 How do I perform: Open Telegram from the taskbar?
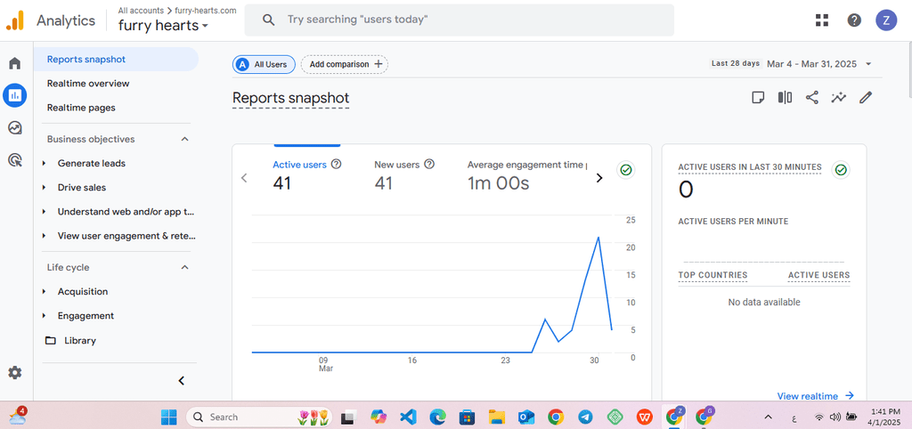[585, 417]
